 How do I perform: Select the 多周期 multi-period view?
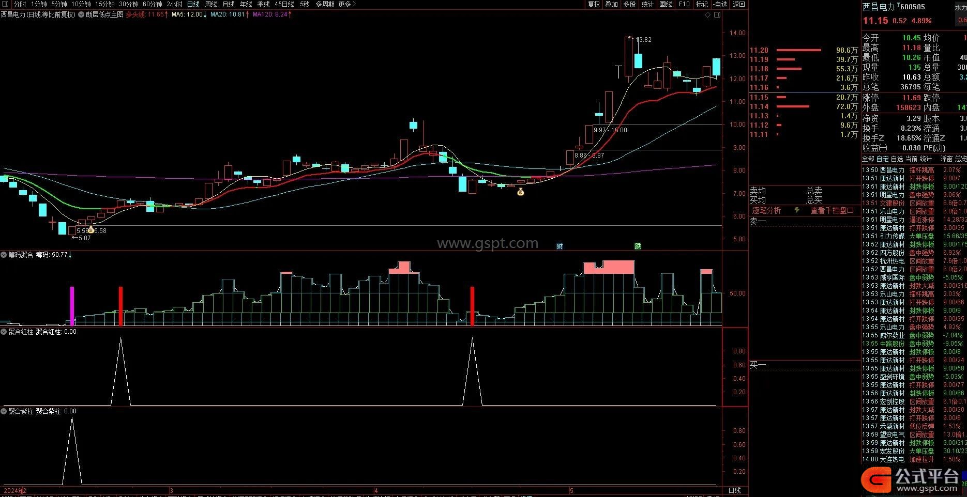pos(325,4)
